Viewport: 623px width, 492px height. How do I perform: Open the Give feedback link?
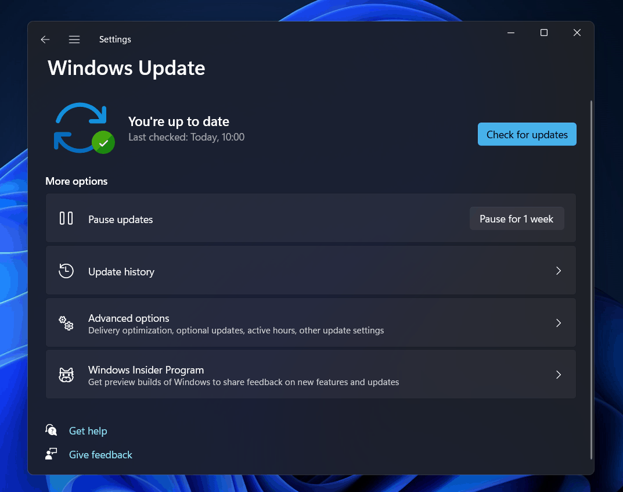click(x=100, y=455)
